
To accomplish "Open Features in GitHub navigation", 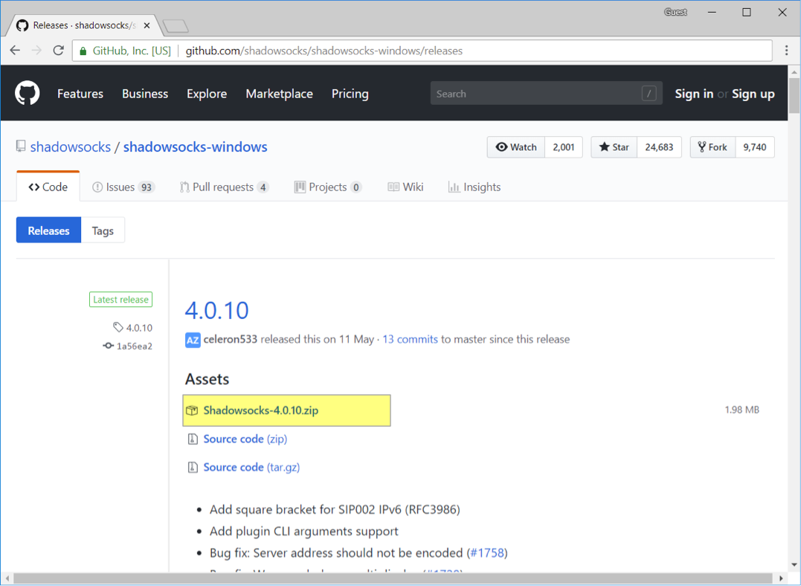I will 80,94.
